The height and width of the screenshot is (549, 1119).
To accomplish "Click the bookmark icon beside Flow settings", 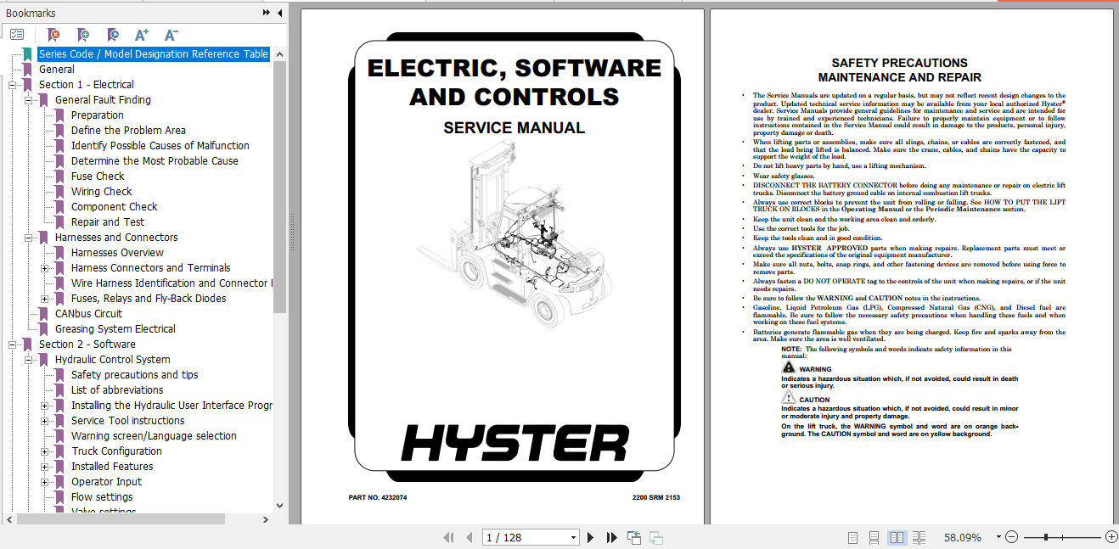I will point(60,497).
